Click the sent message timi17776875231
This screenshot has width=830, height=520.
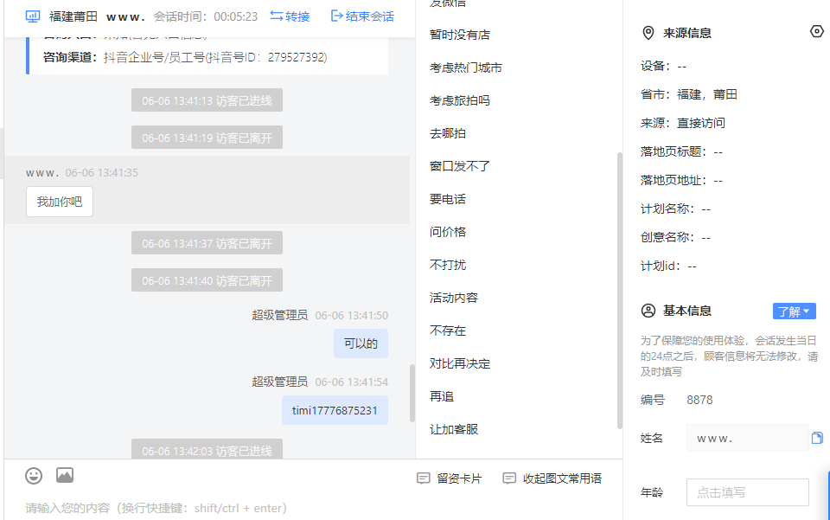coord(335,410)
